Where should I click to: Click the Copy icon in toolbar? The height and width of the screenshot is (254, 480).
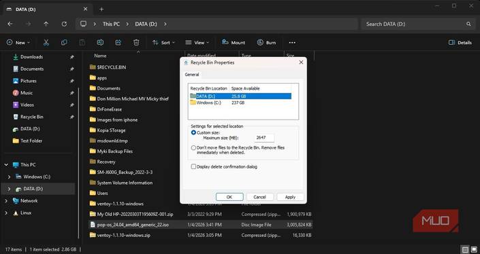coord(64,43)
